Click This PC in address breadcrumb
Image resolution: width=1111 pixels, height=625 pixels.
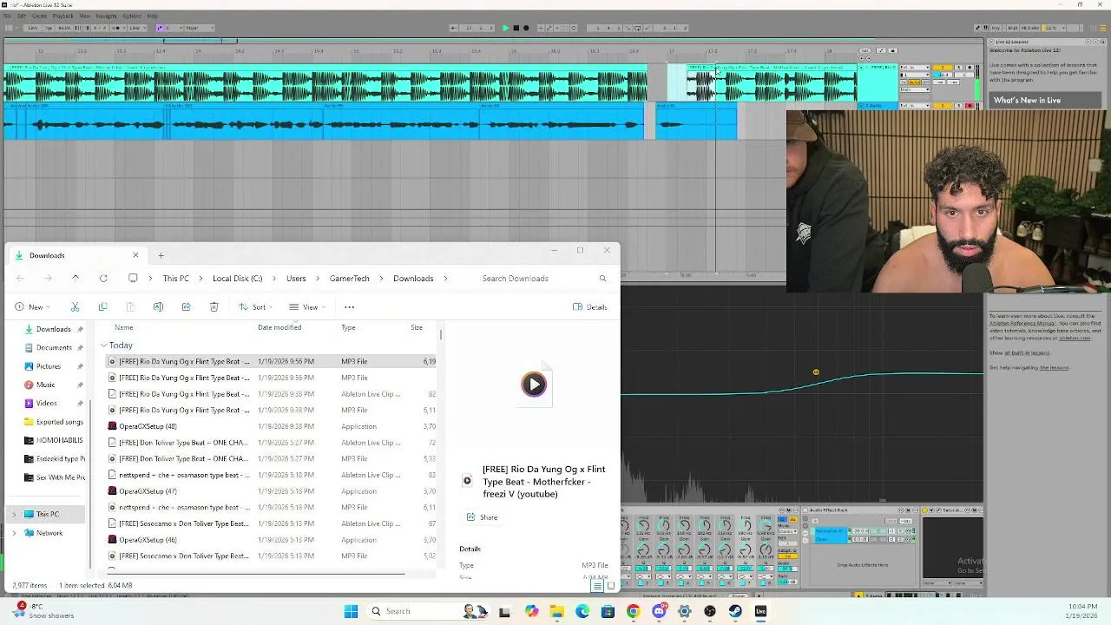(x=175, y=279)
